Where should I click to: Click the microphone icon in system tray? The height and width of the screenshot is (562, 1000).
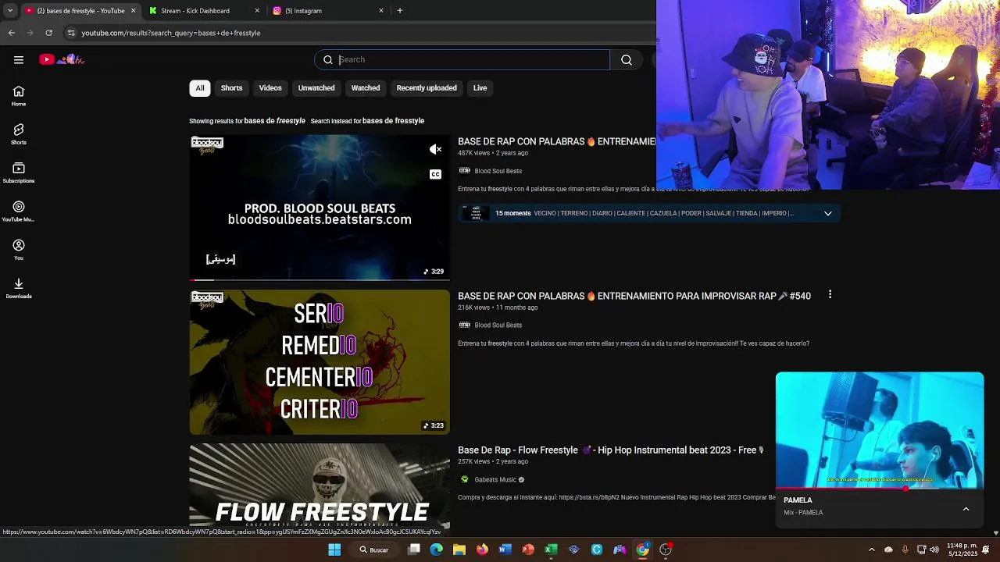click(905, 550)
